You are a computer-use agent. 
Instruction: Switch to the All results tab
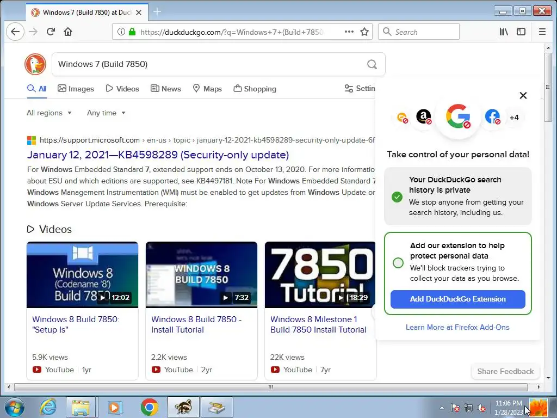(37, 89)
